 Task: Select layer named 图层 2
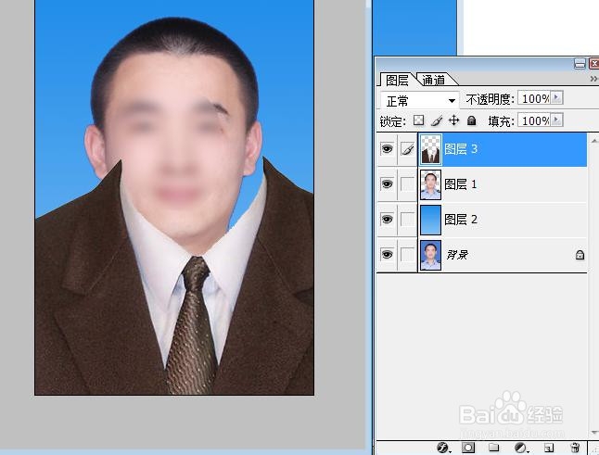point(460,220)
